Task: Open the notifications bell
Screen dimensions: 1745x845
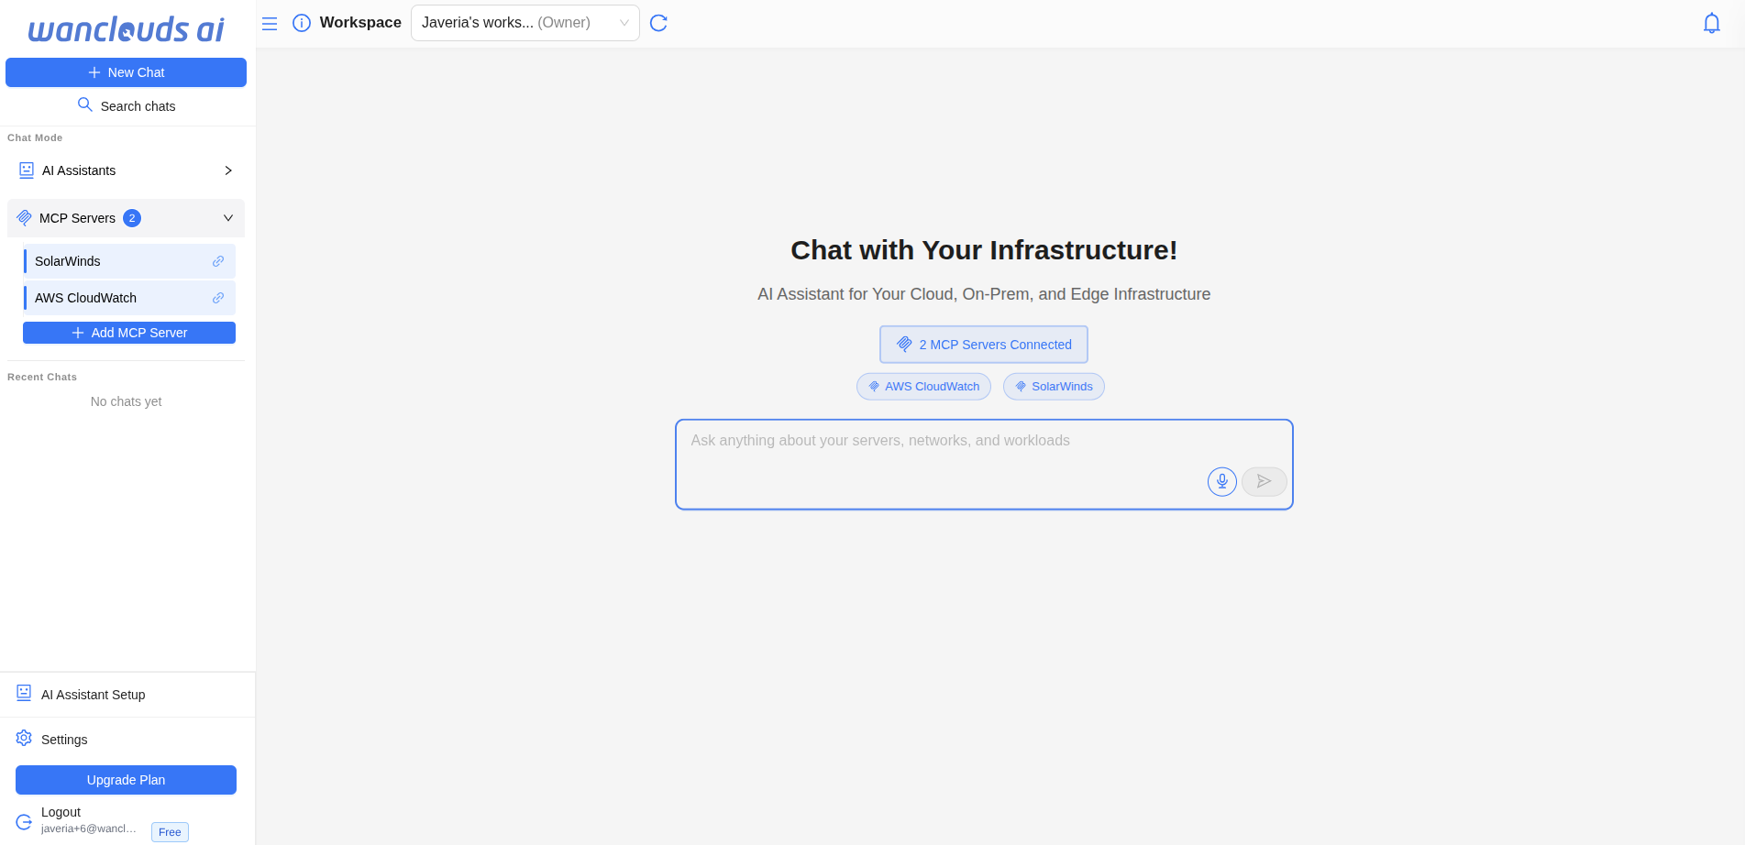Action: pos(1711,23)
